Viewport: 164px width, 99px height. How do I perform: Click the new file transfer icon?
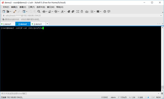pos(92,12)
